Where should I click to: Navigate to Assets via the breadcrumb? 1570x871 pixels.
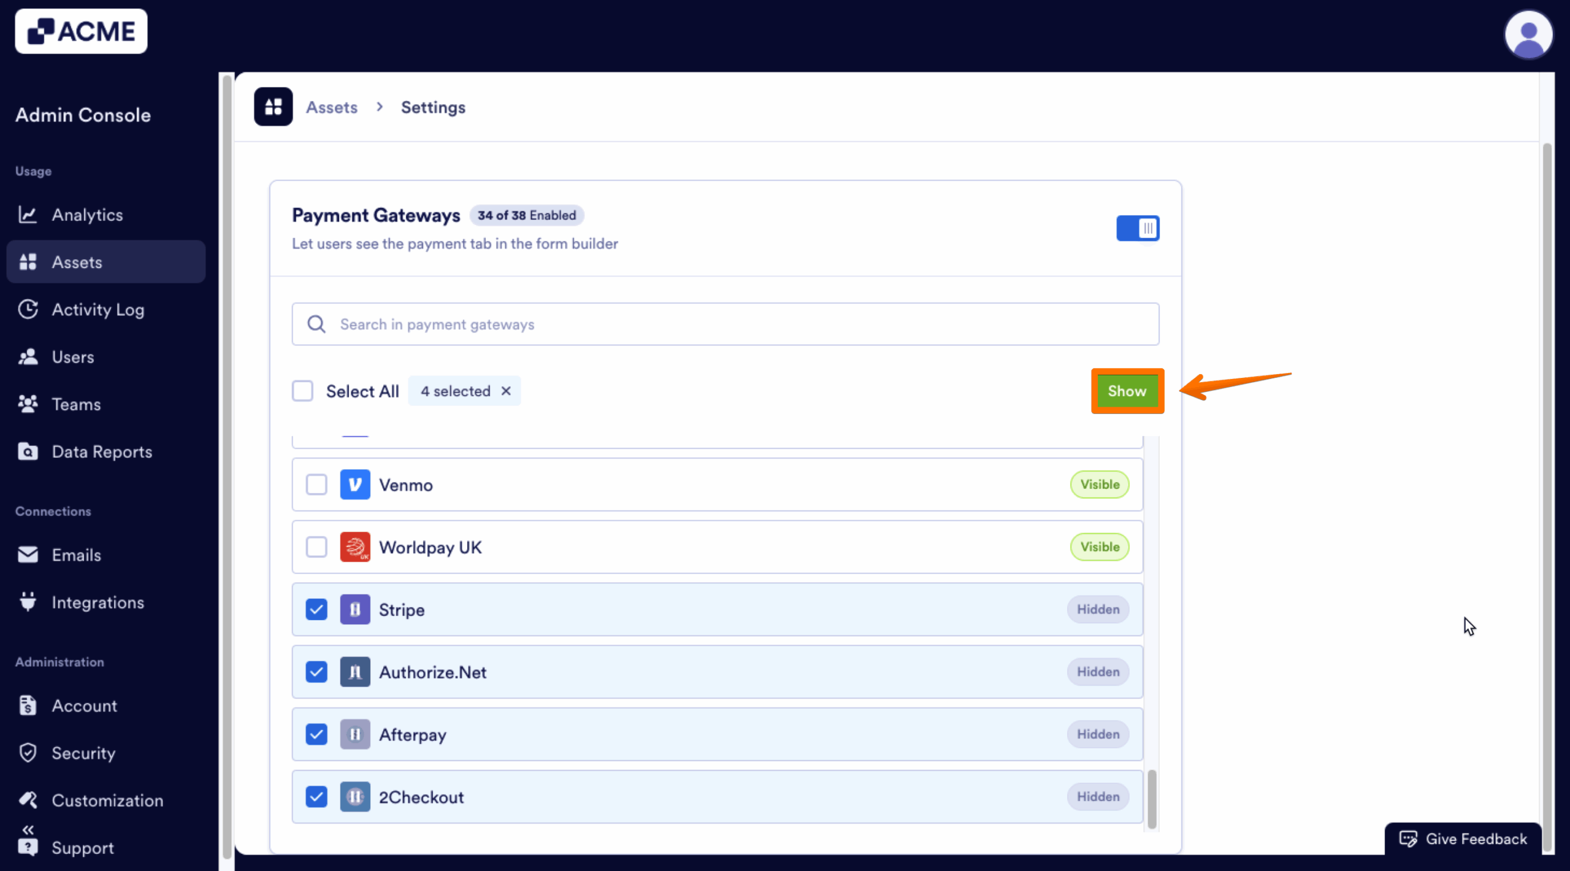click(x=331, y=107)
